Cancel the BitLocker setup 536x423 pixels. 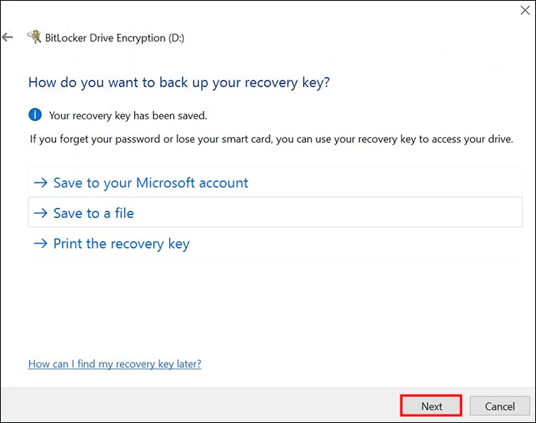click(499, 406)
